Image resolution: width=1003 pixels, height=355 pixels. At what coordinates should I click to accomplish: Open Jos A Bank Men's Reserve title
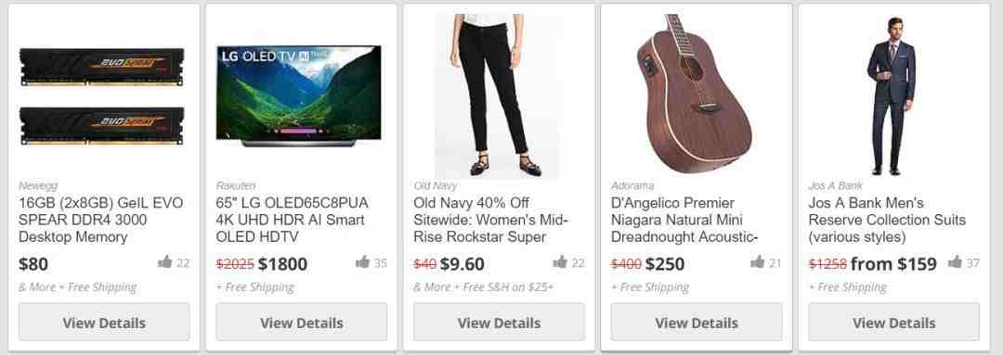[887, 221]
